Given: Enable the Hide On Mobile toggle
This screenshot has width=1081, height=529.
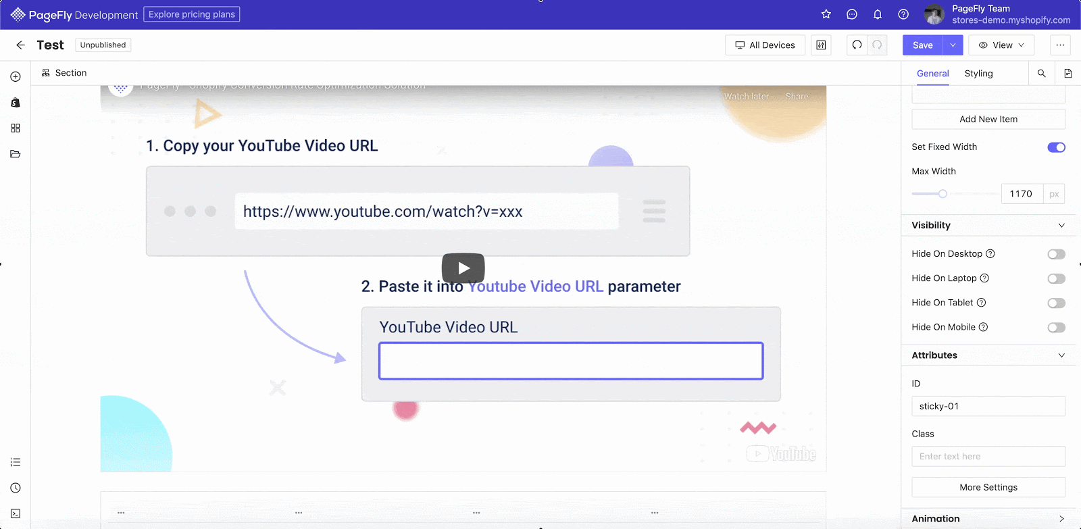Looking at the screenshot, I should tap(1056, 327).
